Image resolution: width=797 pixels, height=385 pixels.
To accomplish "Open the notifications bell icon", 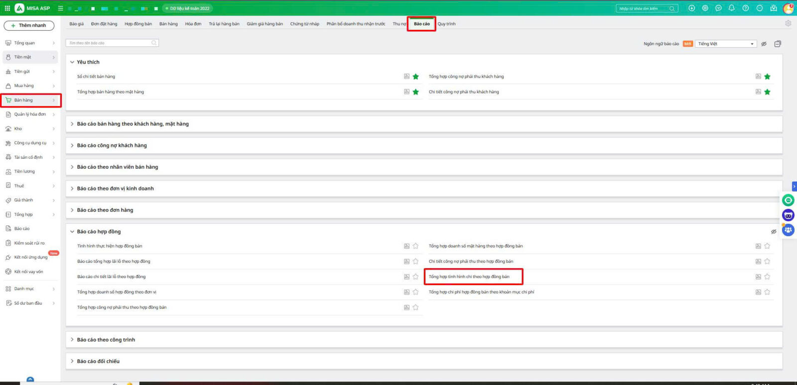I will (x=731, y=8).
